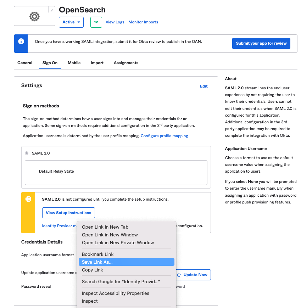Click the OpenSearch gear logo thumbnail
Viewport: 301px width, 308px height.
click(x=34, y=16)
